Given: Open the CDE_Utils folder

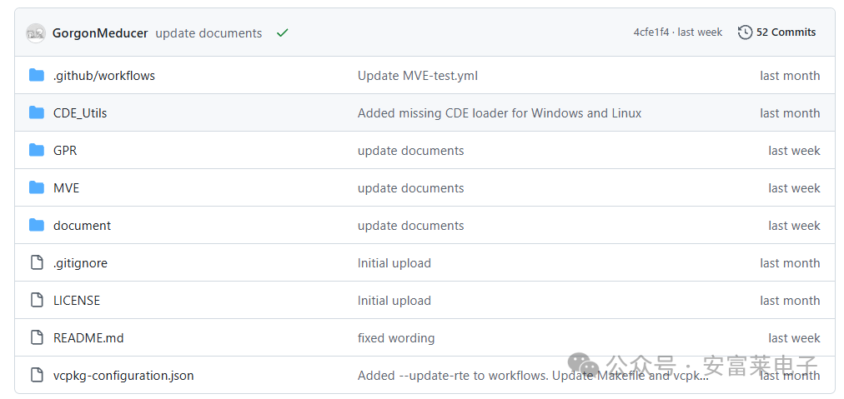Looking at the screenshot, I should coord(80,113).
